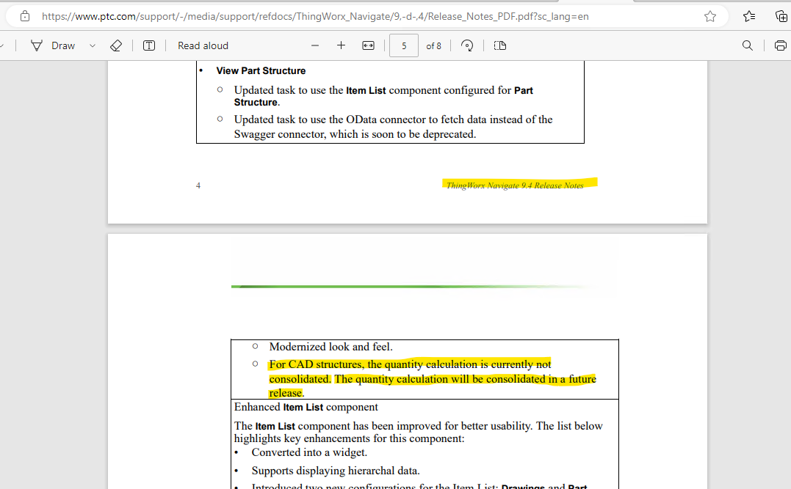This screenshot has height=489, width=791.
Task: Search within the PDF document
Action: coord(747,45)
